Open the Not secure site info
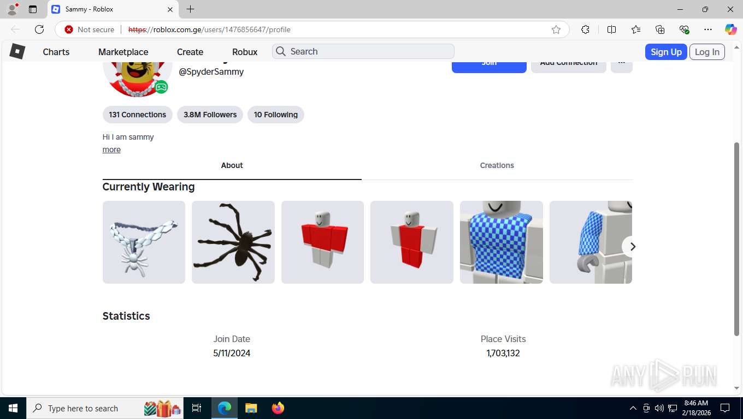The image size is (743, 419). (x=90, y=29)
